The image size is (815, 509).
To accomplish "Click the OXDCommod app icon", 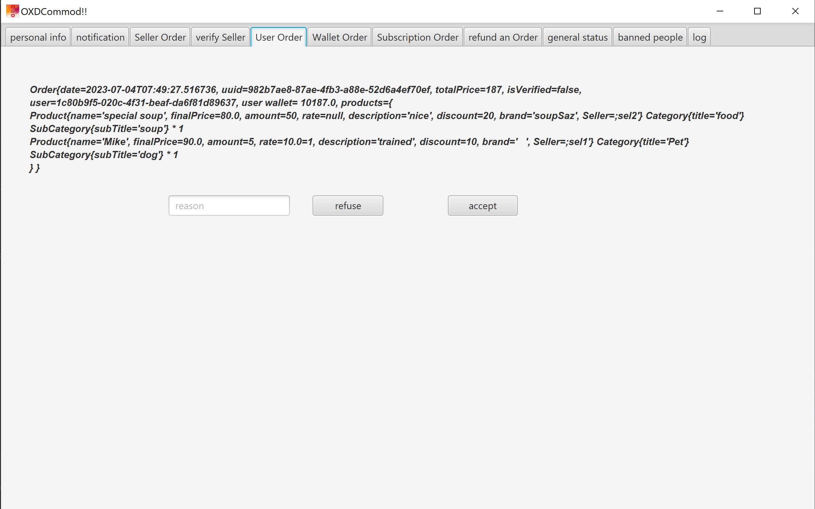I will pos(12,11).
